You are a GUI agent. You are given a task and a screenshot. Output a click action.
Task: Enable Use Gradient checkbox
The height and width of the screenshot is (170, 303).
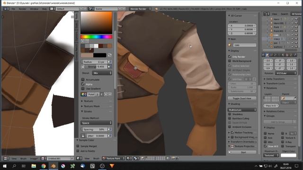83,88
